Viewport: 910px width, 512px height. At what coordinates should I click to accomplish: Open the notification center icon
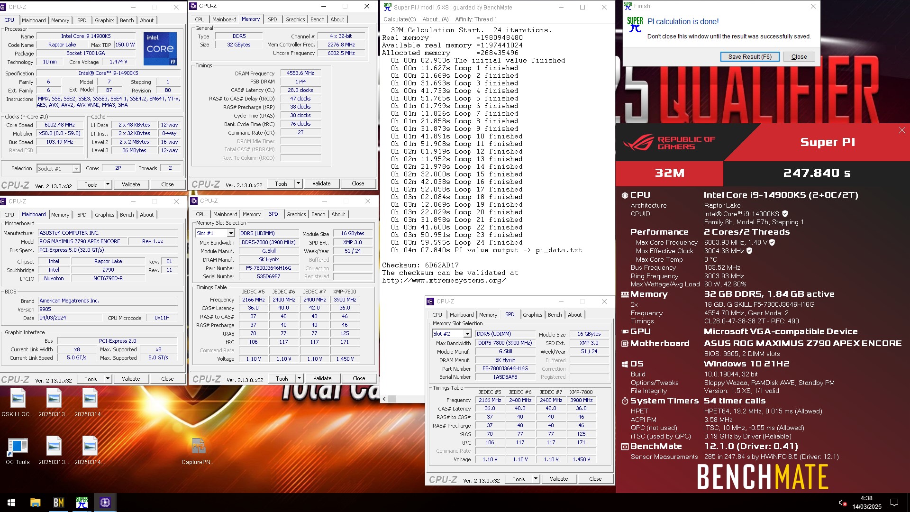pos(894,503)
